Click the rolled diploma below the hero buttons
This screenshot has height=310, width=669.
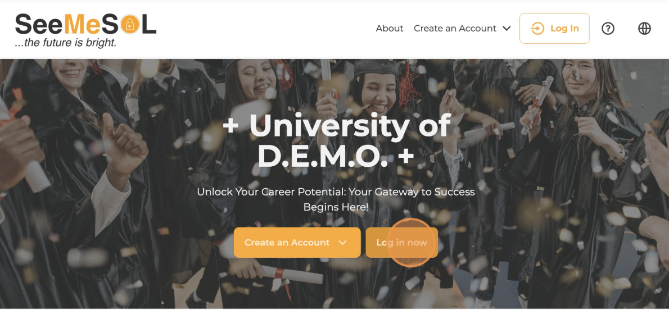(x=292, y=274)
